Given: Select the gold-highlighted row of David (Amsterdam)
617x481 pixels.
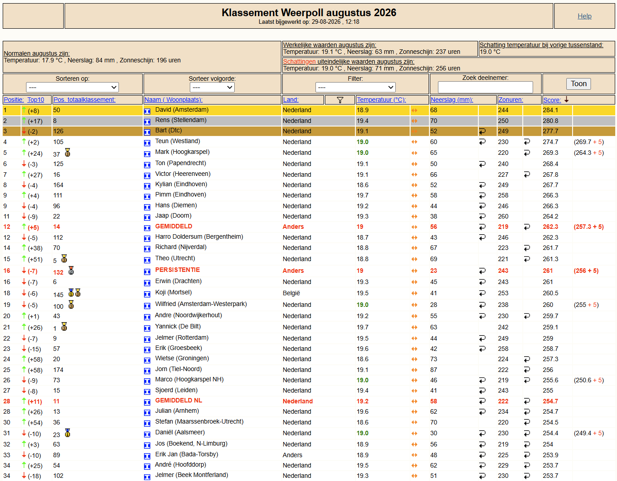Looking at the screenshot, I should coord(309,110).
